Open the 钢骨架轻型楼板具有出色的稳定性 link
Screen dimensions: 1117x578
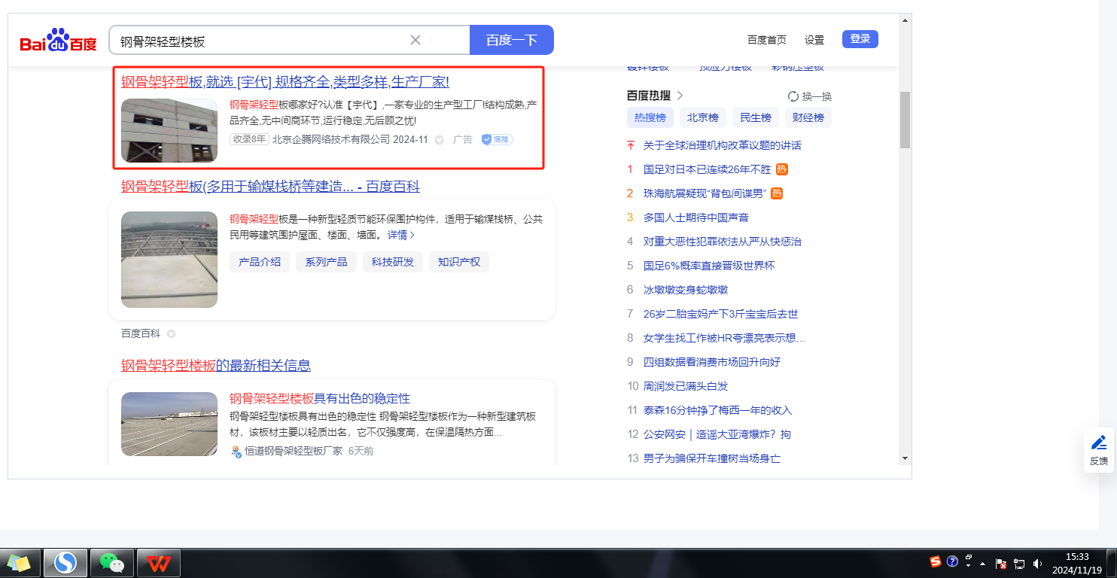319,398
